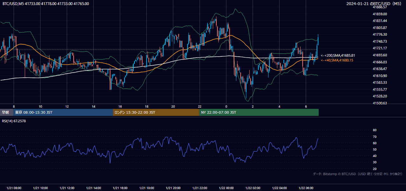This screenshot has height=191, width=406.
Task: Click the 40 SMA label reading 41680.15
Action: tap(337, 60)
